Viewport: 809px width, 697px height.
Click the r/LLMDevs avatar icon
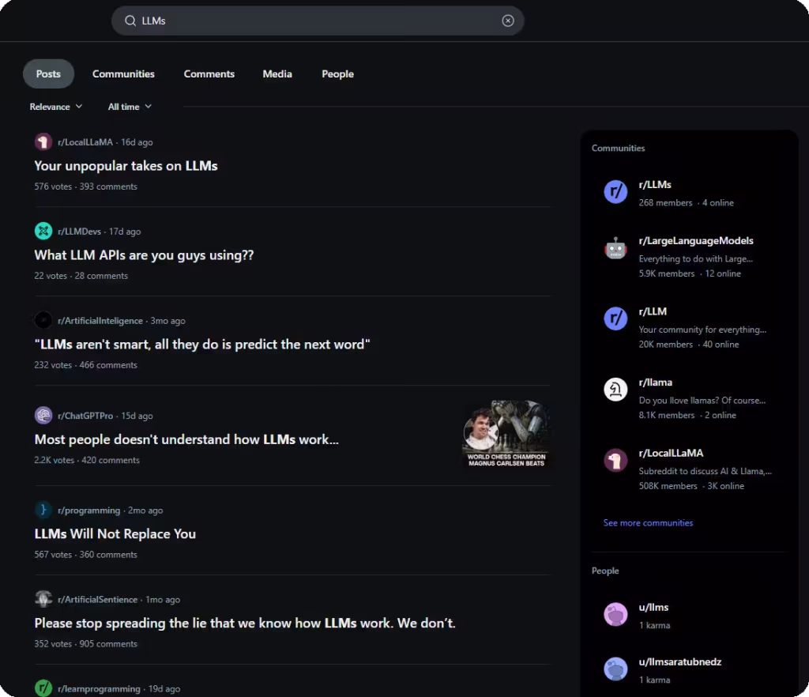coord(43,231)
